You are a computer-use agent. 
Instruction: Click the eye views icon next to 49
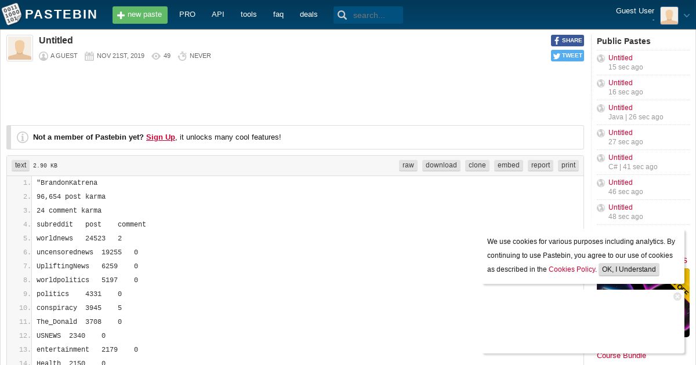pos(156,56)
